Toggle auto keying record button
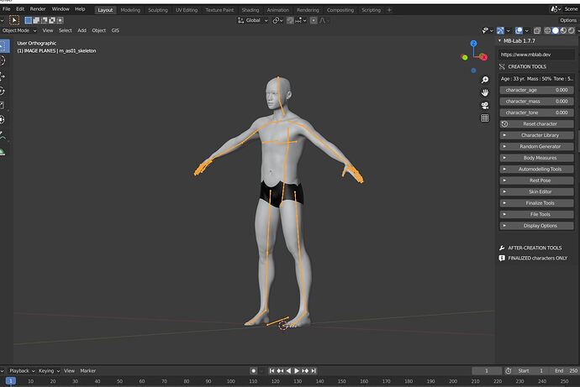Screen dimensions: 580x387 [x=253, y=371]
